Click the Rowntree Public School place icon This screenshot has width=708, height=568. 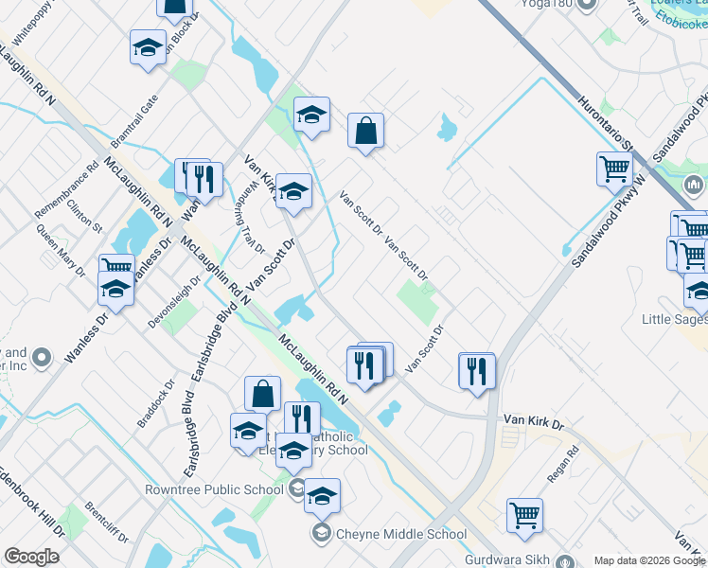click(x=296, y=489)
